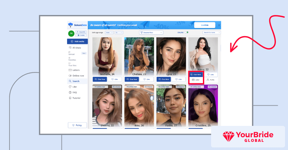
Task: Open Unread messages in sidebar
Action: 72,53
